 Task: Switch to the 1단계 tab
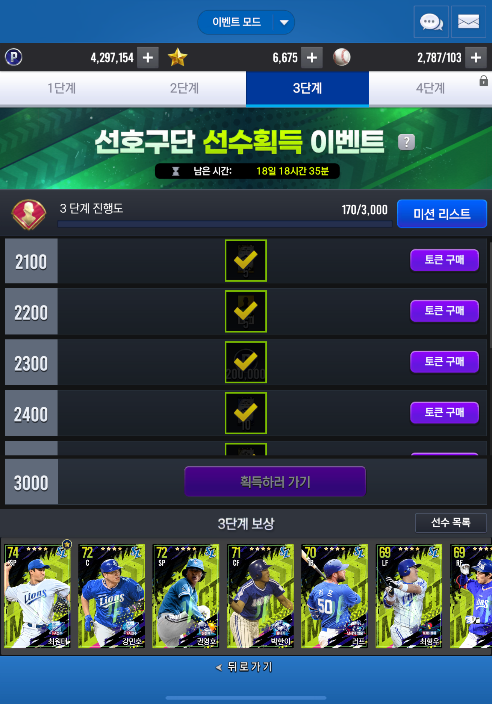click(x=61, y=88)
